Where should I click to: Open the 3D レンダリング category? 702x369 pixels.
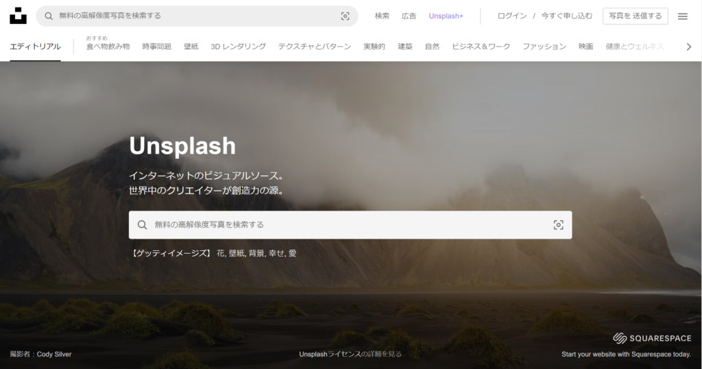[x=238, y=47]
